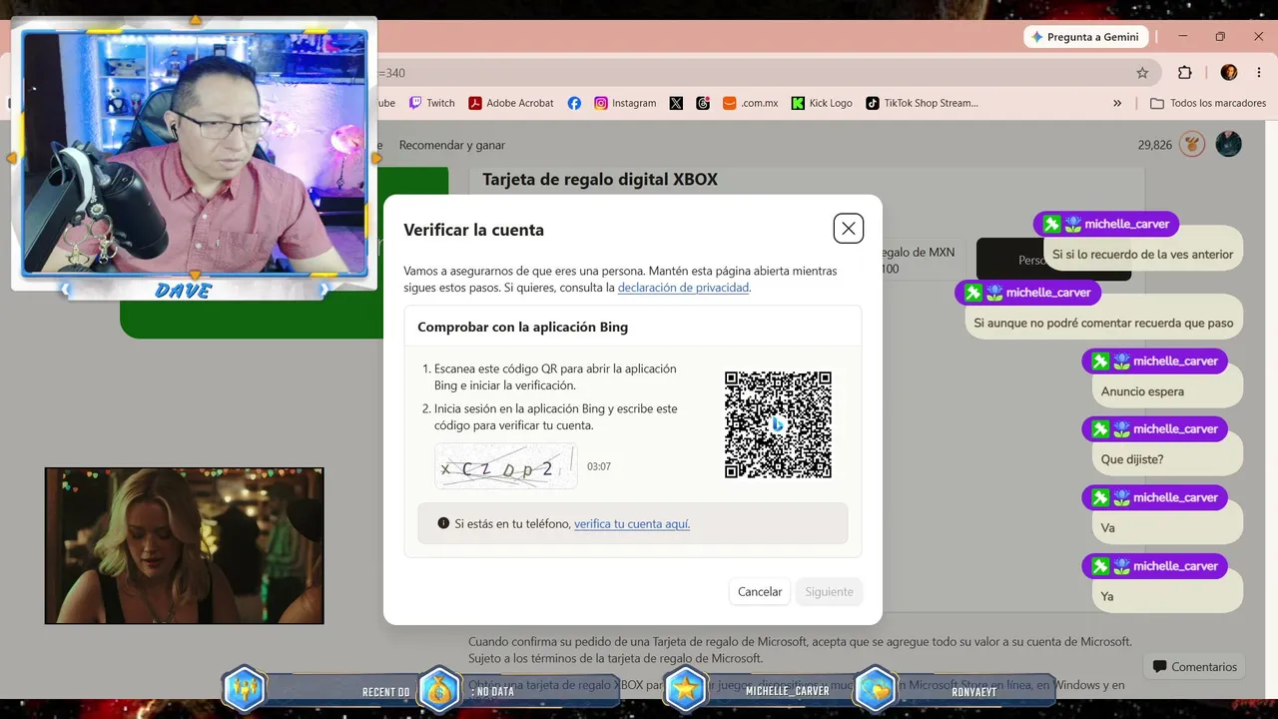Open Pregunta a Gemini
Viewport: 1278px width, 719px height.
click(x=1084, y=37)
